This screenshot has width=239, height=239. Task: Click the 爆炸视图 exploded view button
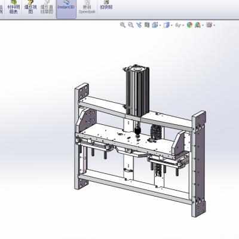pyautogui.click(x=30, y=8)
